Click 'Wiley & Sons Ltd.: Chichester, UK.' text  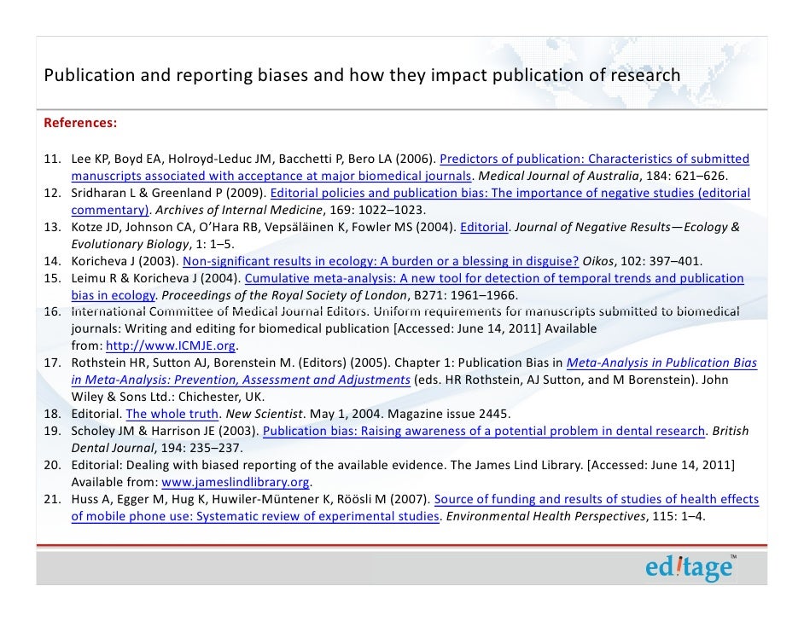click(x=167, y=398)
